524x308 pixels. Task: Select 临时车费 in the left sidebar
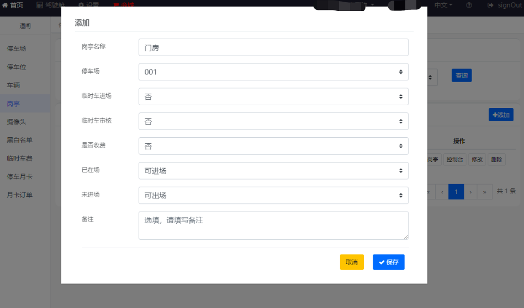coord(19,158)
